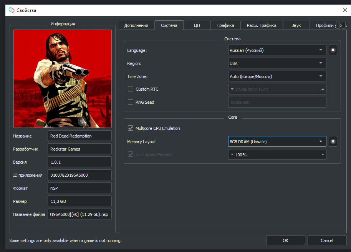Enable the Custom RTC checkbox
The image size is (351, 252).
point(131,89)
